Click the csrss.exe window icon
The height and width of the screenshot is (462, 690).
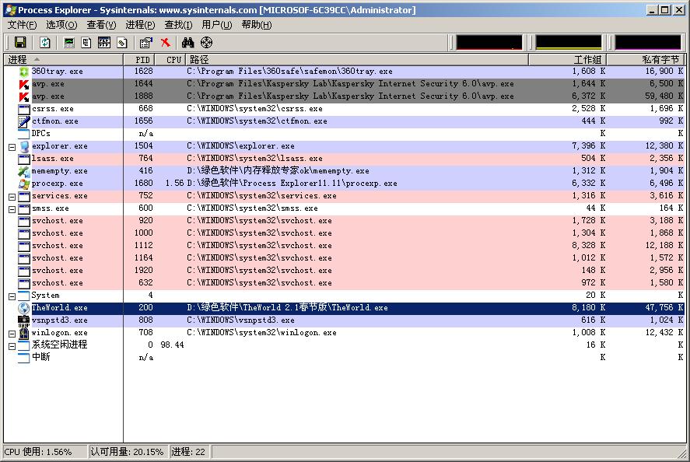(x=24, y=109)
